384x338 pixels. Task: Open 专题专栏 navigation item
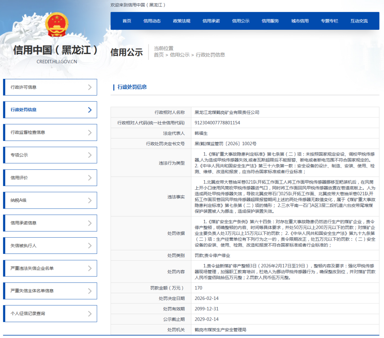(329, 21)
